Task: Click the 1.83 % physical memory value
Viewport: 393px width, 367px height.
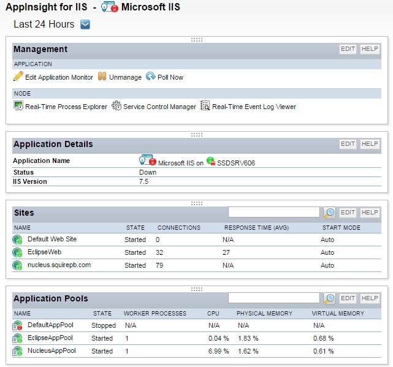Action: (x=248, y=338)
